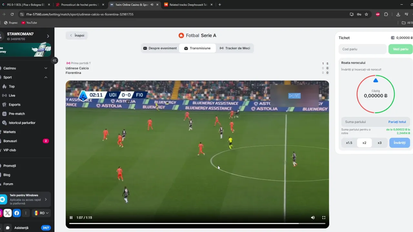Switch to Pronosticuri de hochei tab

(x=80, y=5)
